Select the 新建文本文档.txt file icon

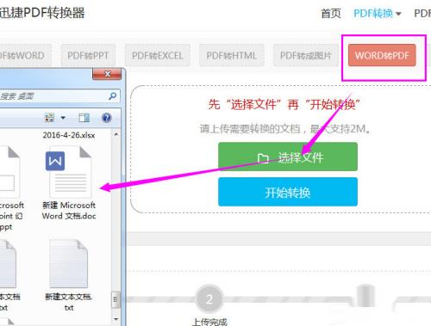pyautogui.click(x=69, y=264)
